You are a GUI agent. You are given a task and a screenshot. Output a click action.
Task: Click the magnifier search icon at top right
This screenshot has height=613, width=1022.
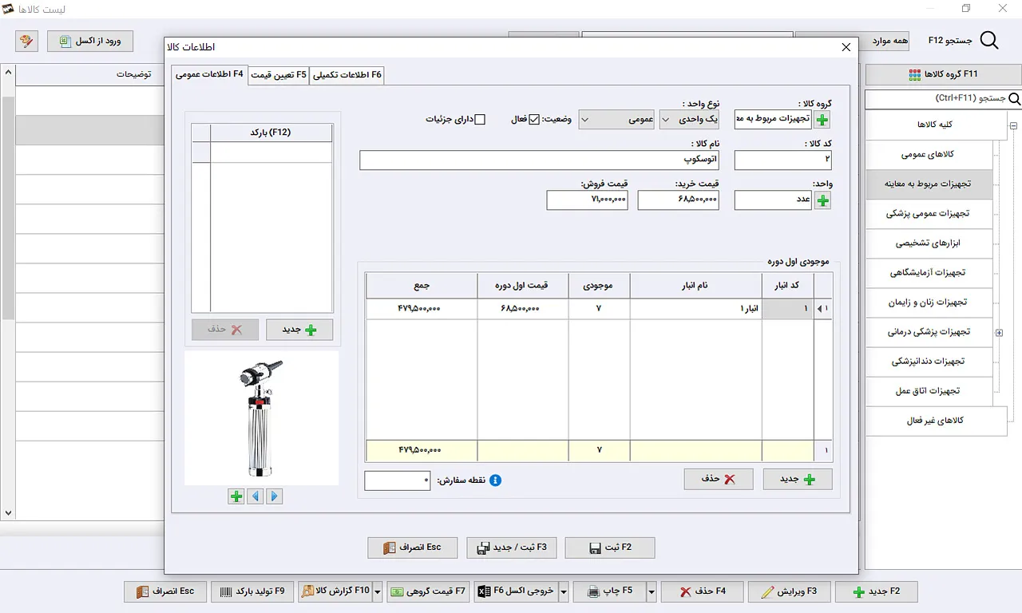(989, 41)
